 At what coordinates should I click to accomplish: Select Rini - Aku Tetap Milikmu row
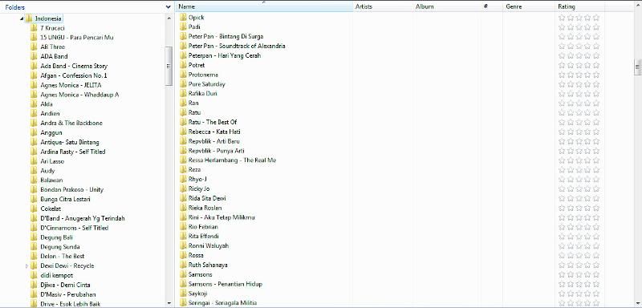(221, 217)
